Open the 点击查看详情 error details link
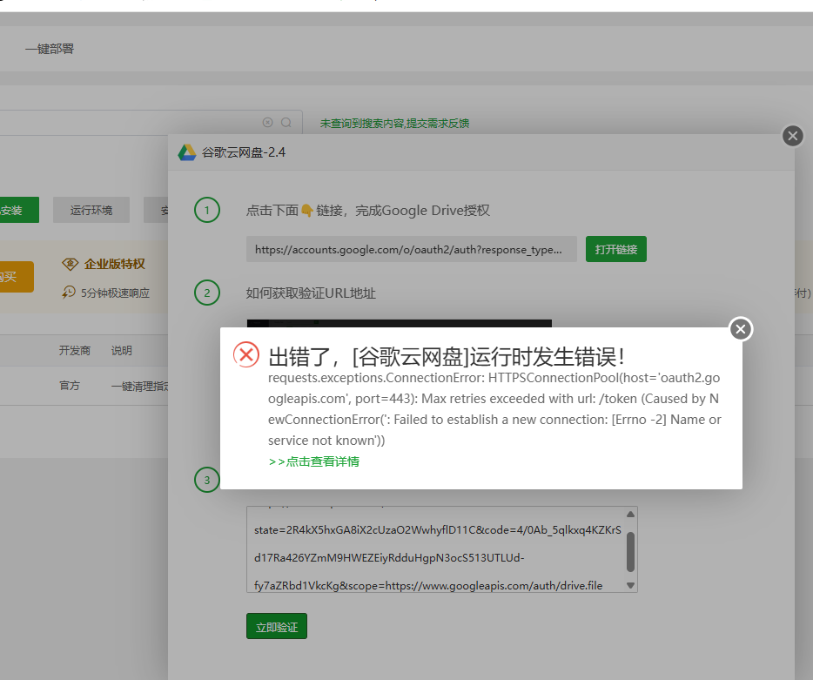Image resolution: width=813 pixels, height=680 pixels. click(314, 461)
